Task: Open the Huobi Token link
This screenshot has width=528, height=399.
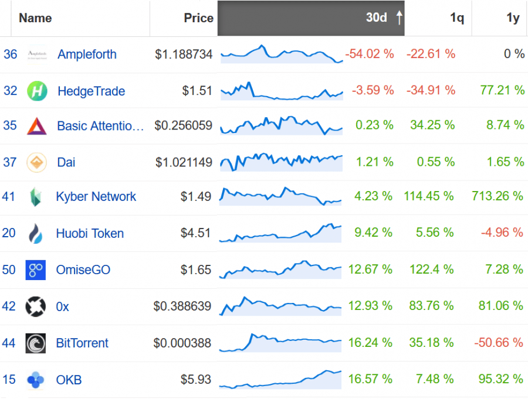Action: (90, 233)
